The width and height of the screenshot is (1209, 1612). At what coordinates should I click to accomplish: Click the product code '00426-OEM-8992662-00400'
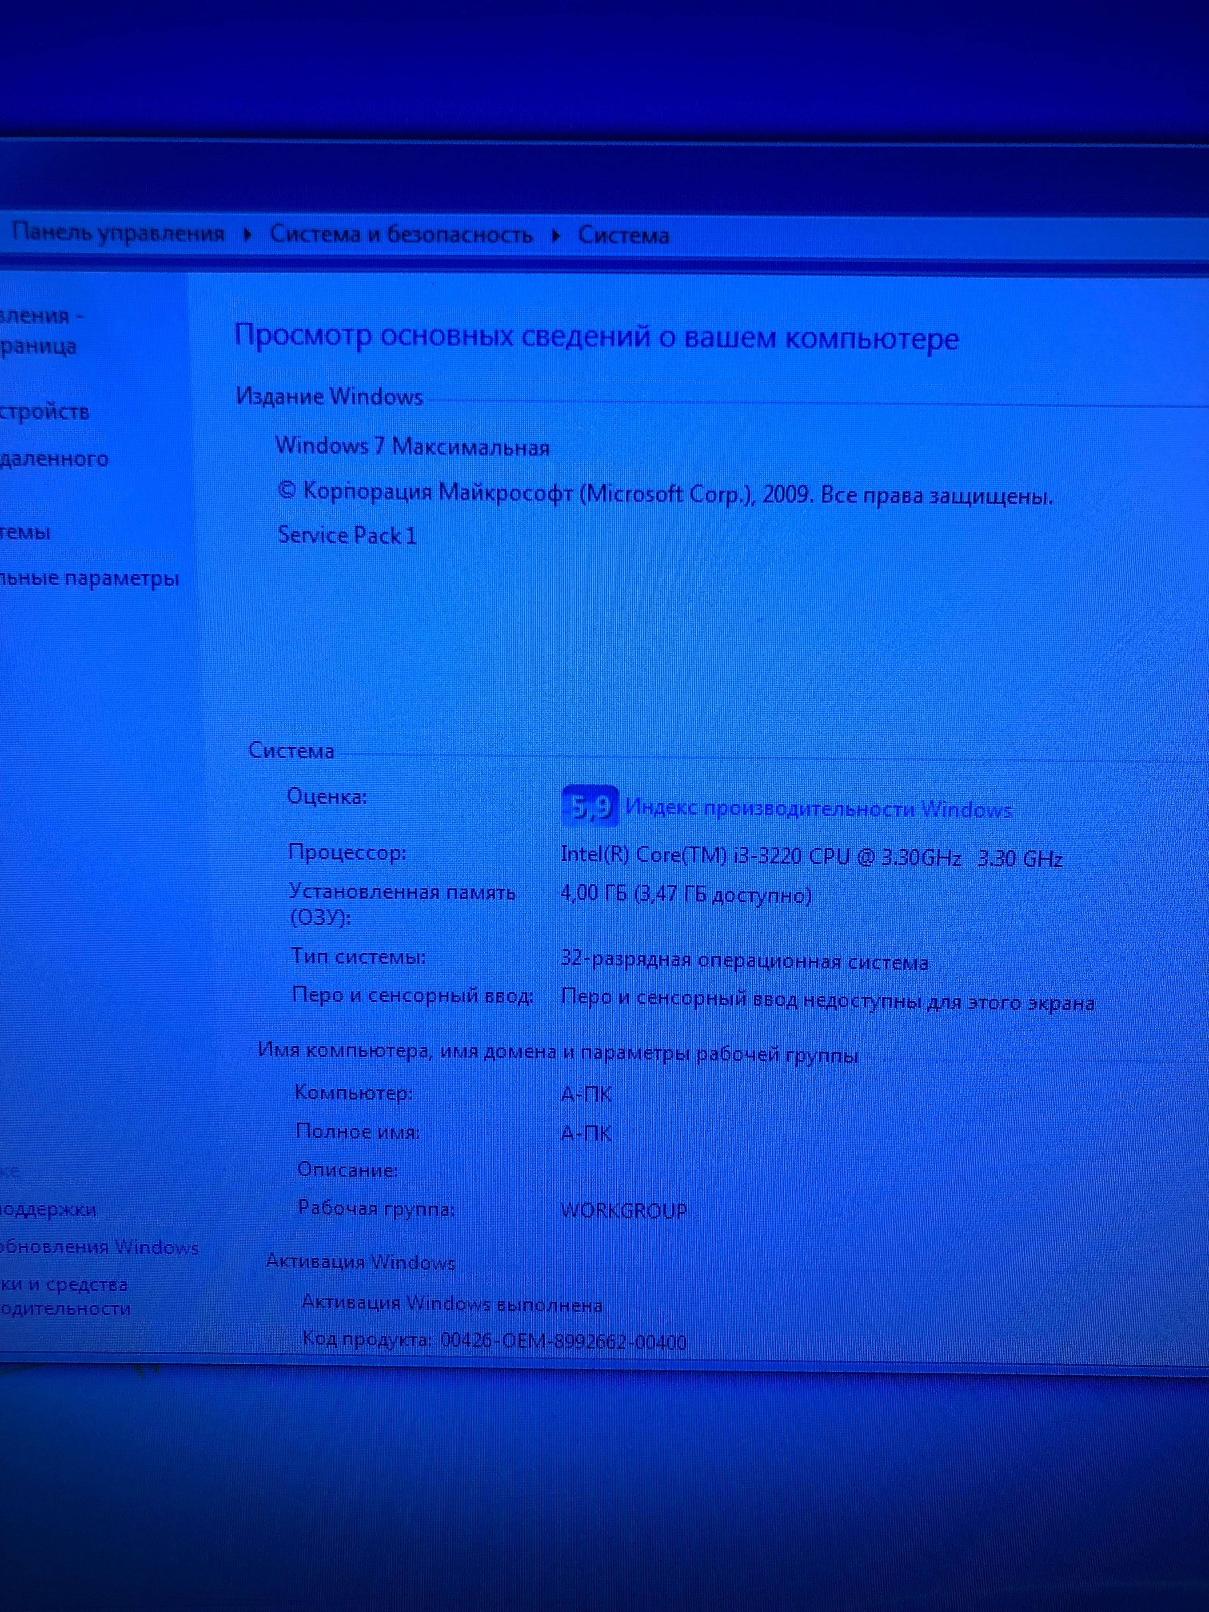click(x=563, y=1341)
